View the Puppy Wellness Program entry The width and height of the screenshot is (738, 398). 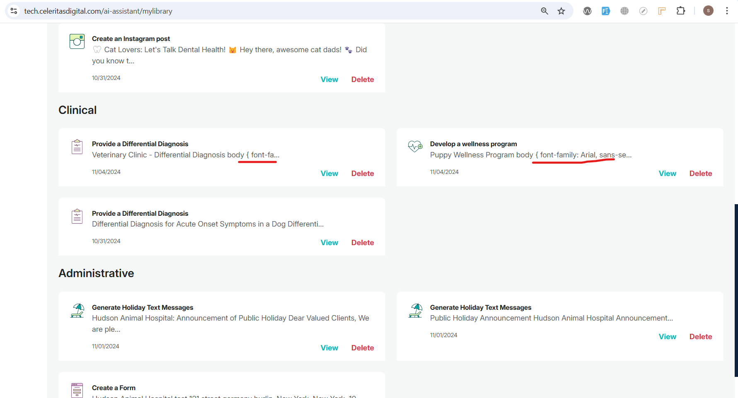pyautogui.click(x=668, y=174)
